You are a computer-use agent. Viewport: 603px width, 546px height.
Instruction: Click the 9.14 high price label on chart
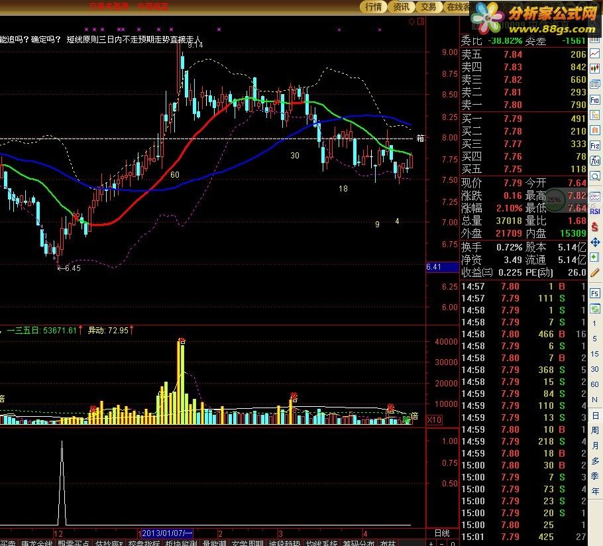tap(195, 45)
